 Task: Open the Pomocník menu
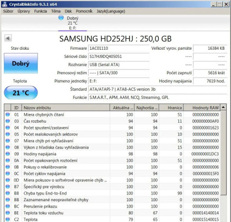point(84,11)
